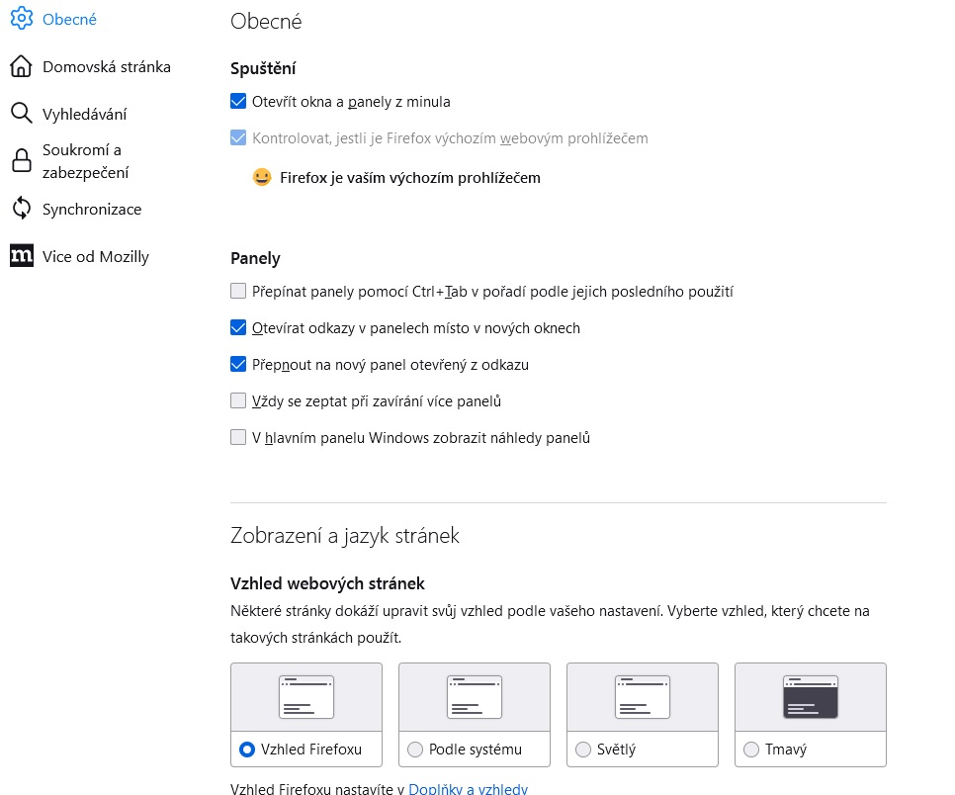
Task: Click the Obecné gear icon
Action: 21,19
